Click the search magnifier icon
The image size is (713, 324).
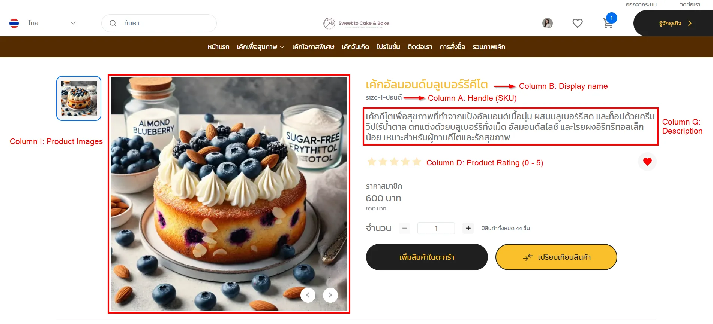(113, 23)
